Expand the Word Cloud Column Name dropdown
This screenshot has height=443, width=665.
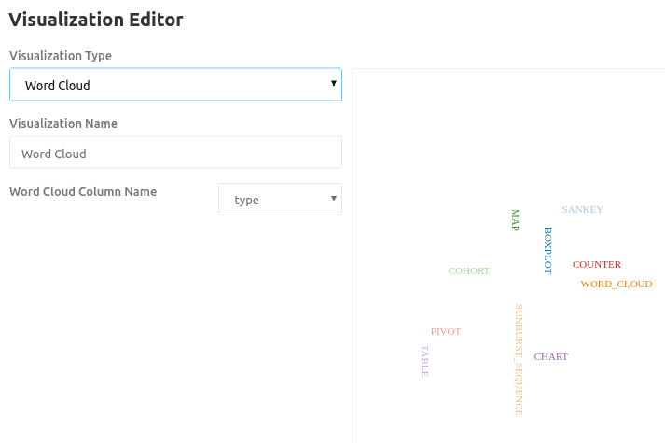(280, 200)
